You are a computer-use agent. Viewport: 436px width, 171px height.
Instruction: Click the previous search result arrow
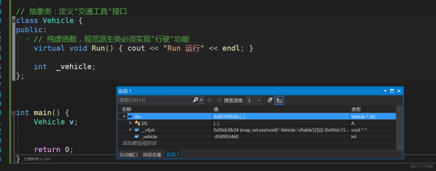pyautogui.click(x=210, y=100)
